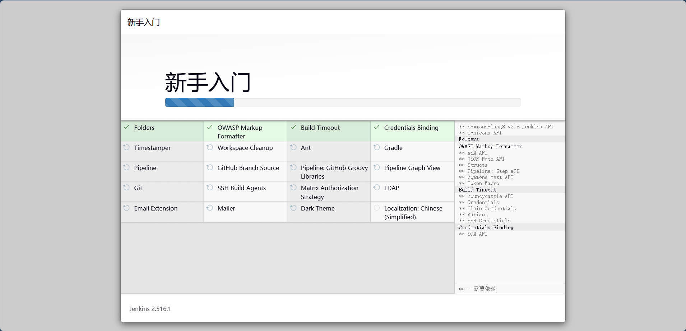Click the pending spinner icon beside Workspace Cleanup
Screen dimensions: 686x331
point(210,147)
